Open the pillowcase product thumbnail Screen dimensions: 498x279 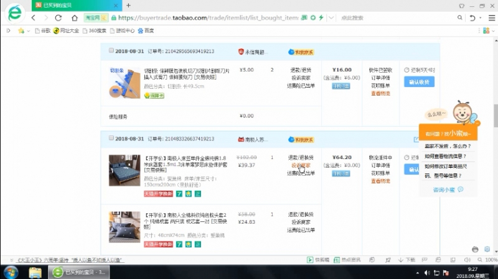pyautogui.click(x=125, y=227)
